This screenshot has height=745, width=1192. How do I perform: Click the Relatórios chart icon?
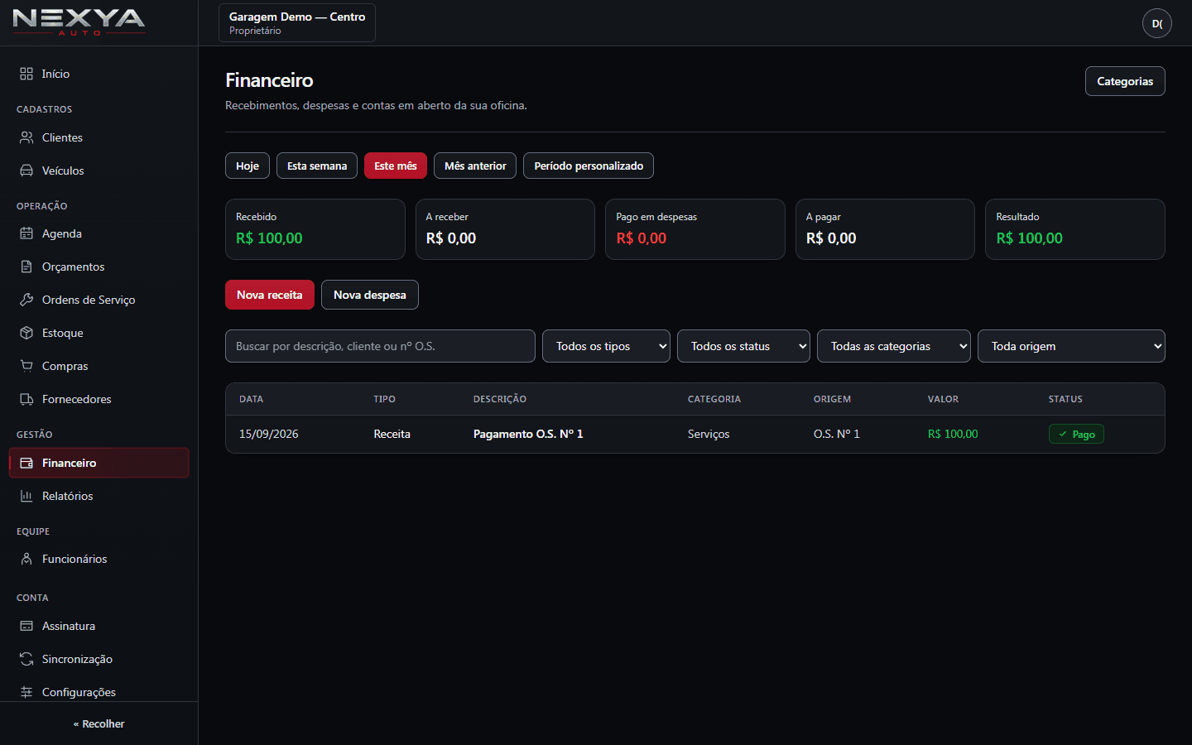point(26,496)
